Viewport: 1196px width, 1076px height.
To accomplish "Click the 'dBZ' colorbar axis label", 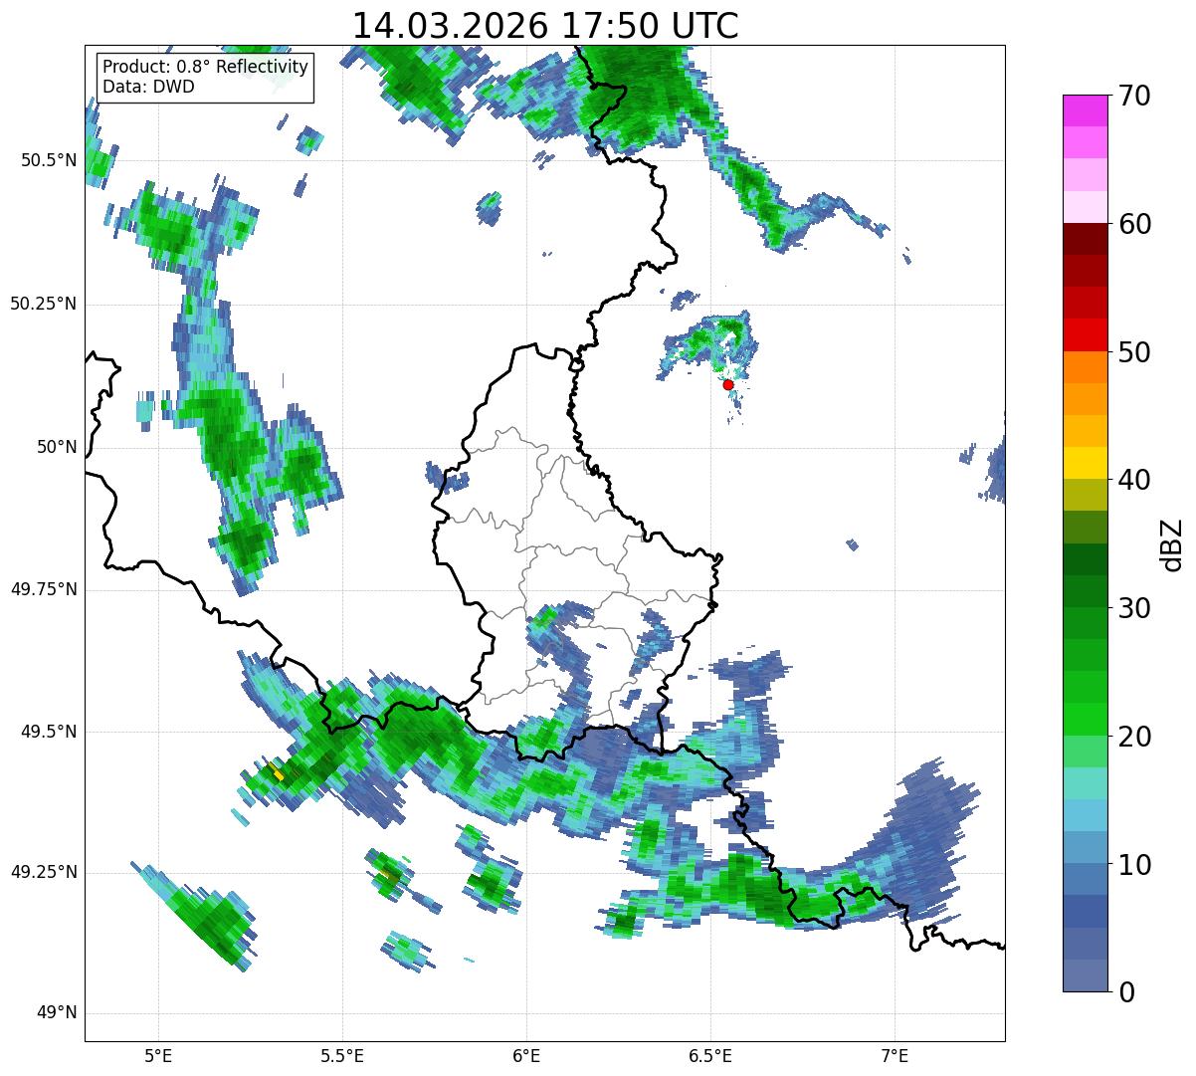I will pyautogui.click(x=1172, y=543).
